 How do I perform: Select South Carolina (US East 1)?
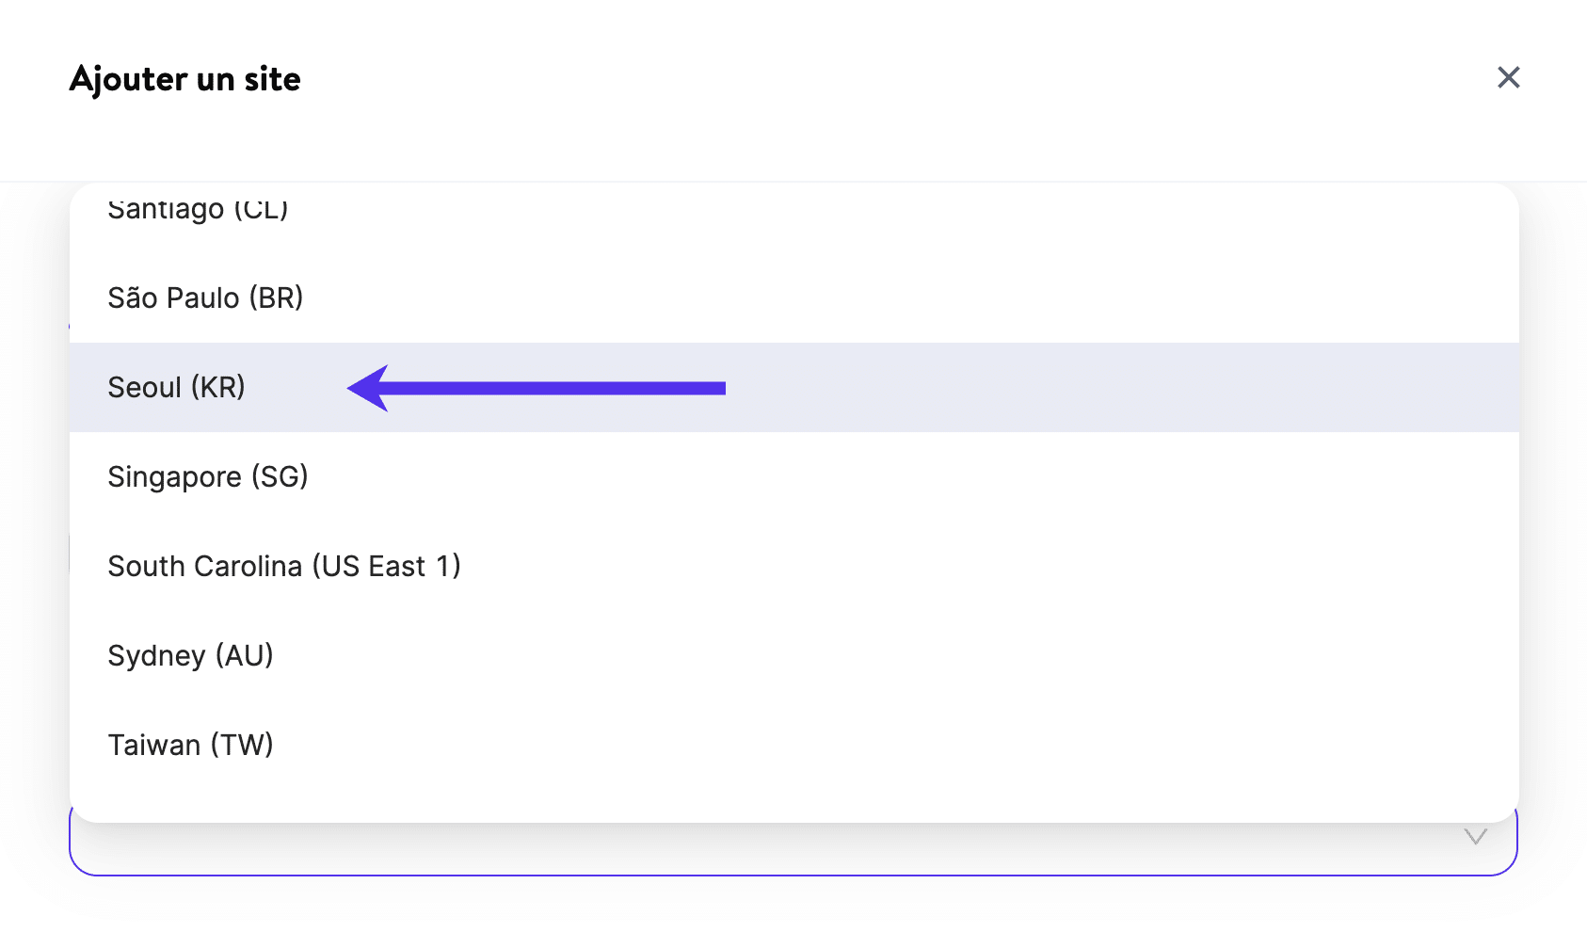coord(284,567)
